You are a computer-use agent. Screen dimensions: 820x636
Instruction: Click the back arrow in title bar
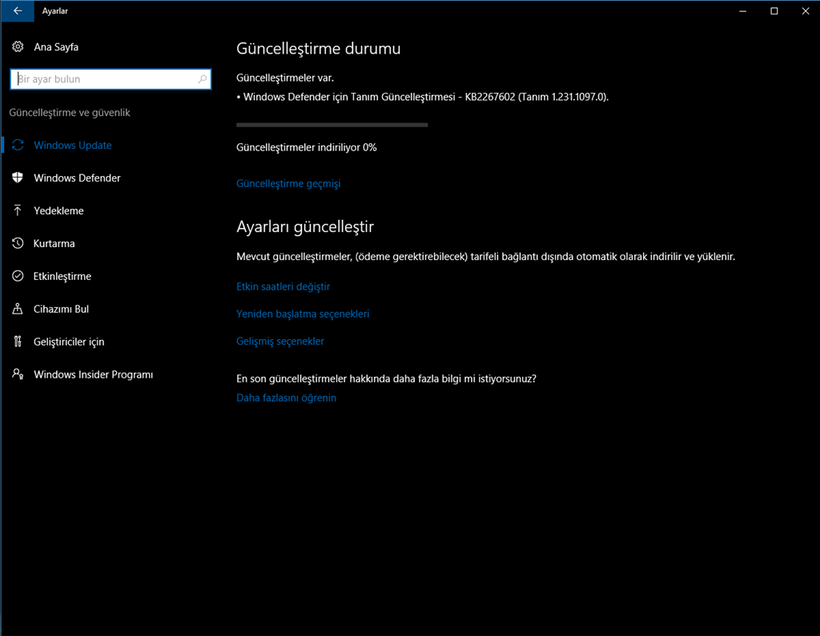tap(18, 11)
